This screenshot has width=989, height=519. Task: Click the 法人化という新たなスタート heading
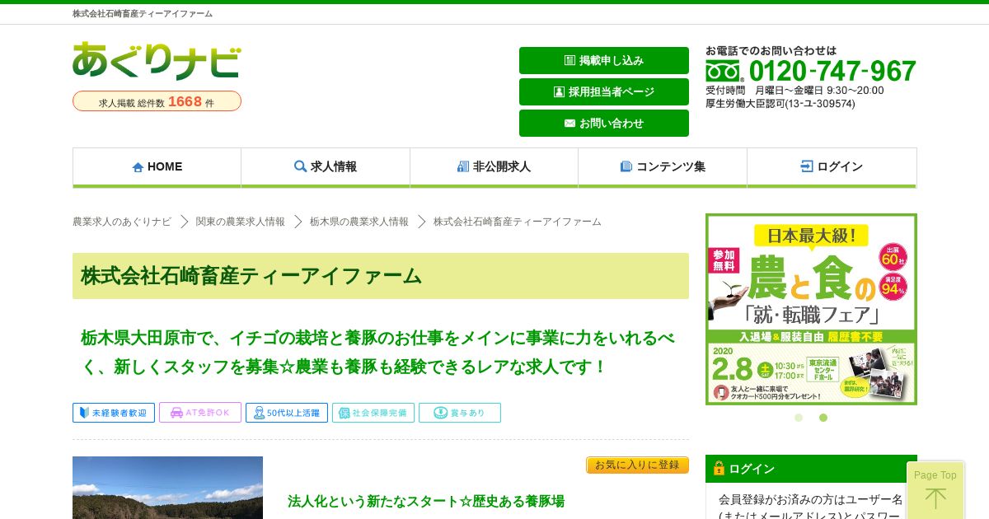tap(426, 501)
